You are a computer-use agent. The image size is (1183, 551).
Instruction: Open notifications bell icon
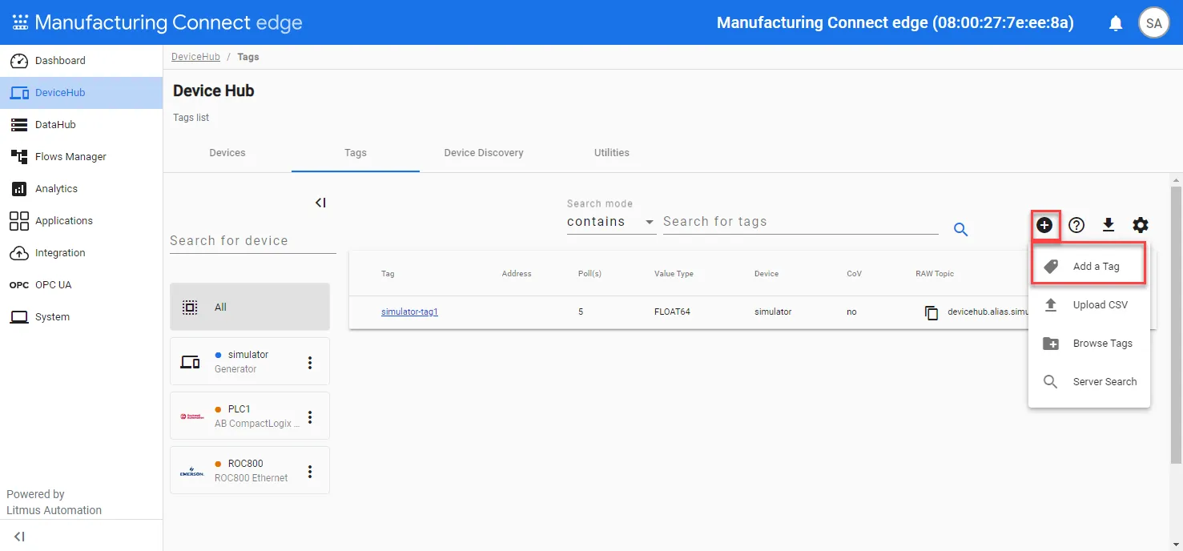coord(1116,23)
